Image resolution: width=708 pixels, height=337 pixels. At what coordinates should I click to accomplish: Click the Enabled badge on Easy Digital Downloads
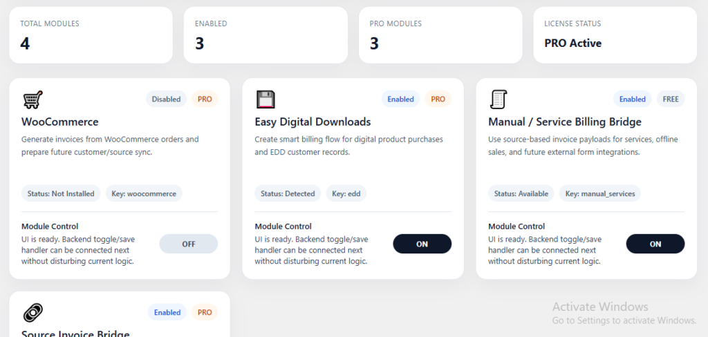click(x=400, y=99)
